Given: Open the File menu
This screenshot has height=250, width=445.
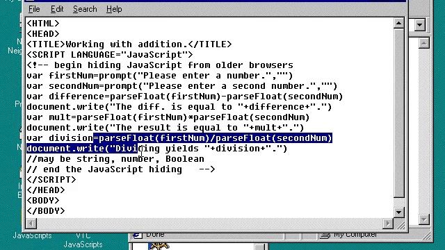Looking at the screenshot, I should coord(34,9).
